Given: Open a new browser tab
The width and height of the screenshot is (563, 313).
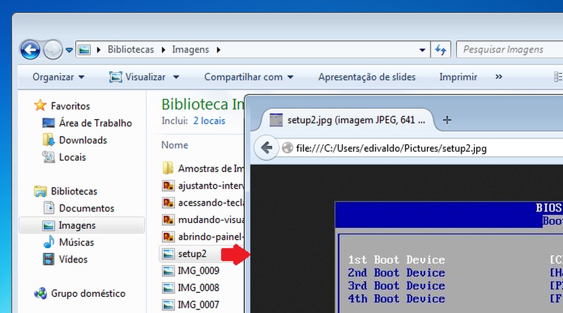Looking at the screenshot, I should click(x=447, y=120).
